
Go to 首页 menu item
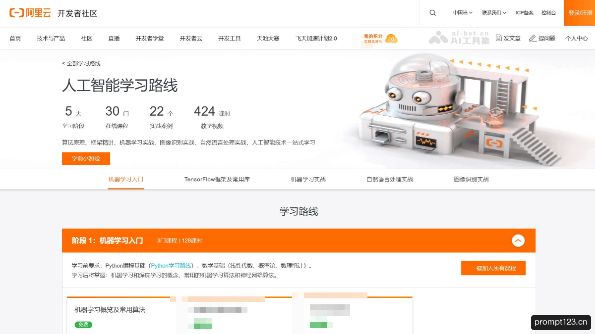click(x=15, y=38)
